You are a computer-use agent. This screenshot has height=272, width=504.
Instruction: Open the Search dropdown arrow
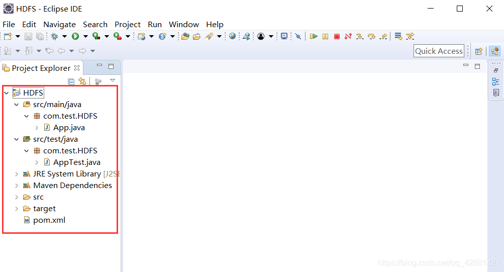click(219, 36)
